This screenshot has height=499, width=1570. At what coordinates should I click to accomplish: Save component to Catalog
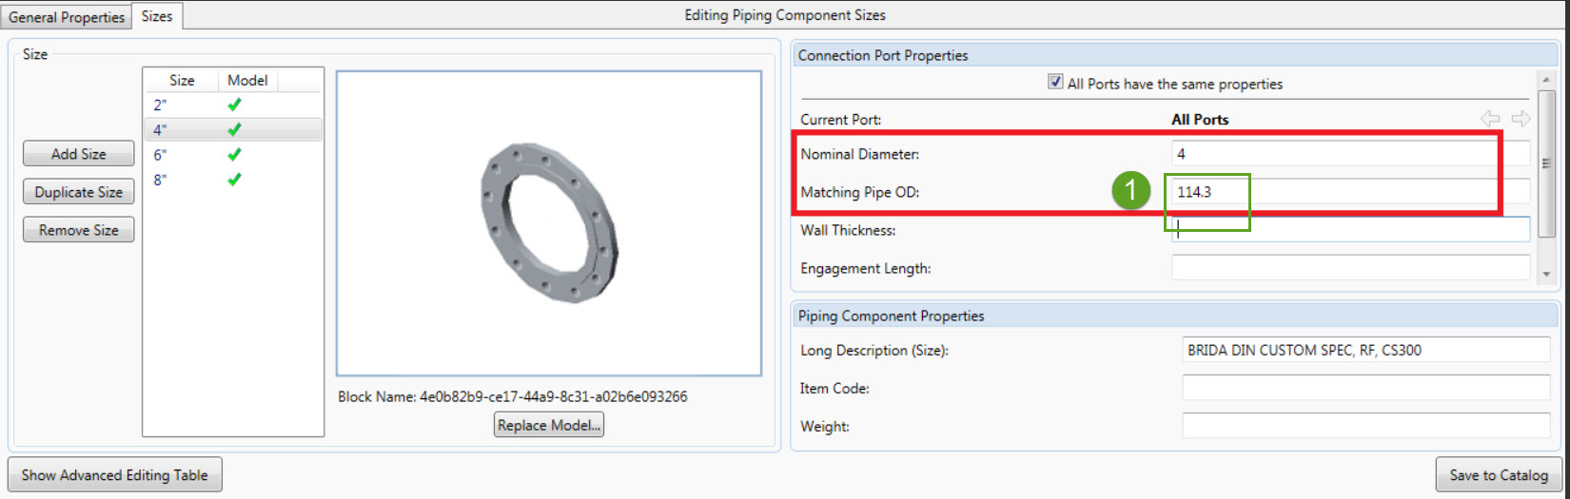point(1499,475)
